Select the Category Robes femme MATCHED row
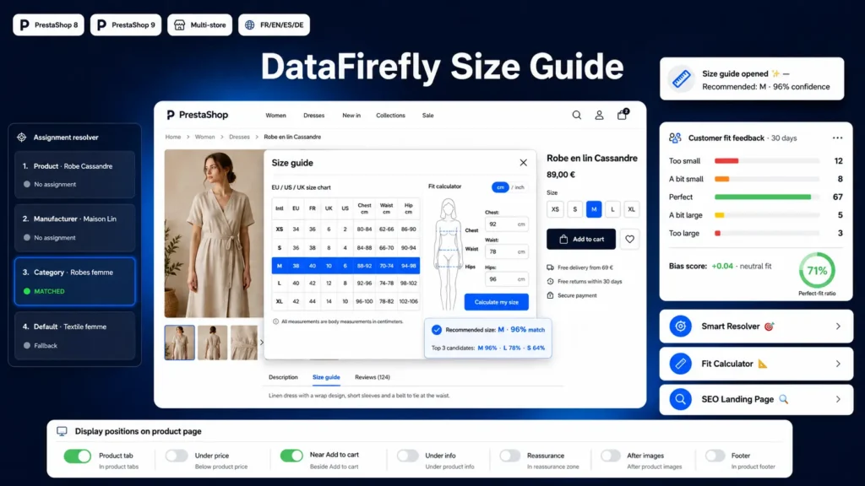865x486 pixels. coord(75,281)
